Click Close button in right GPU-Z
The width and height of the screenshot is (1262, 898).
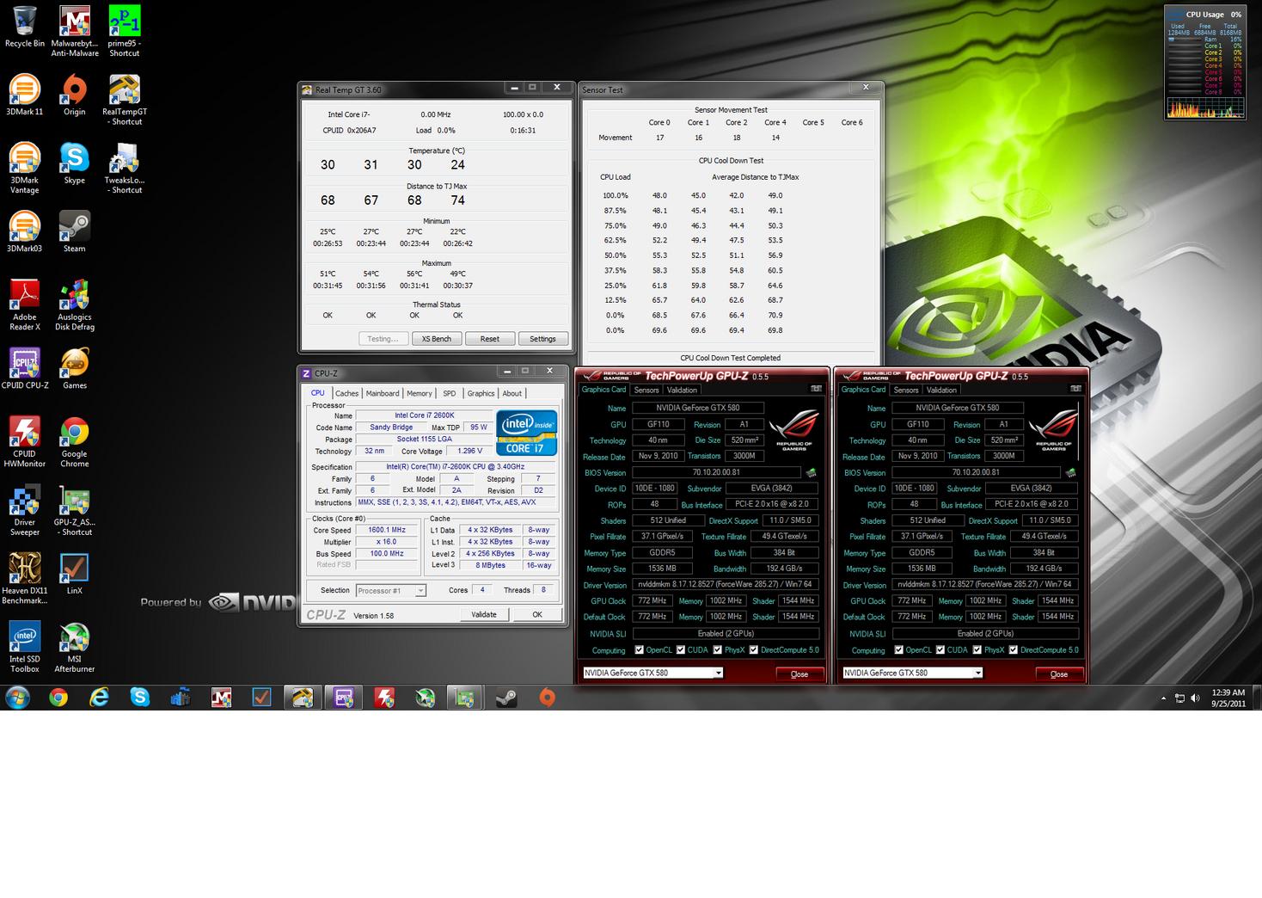coord(1059,673)
